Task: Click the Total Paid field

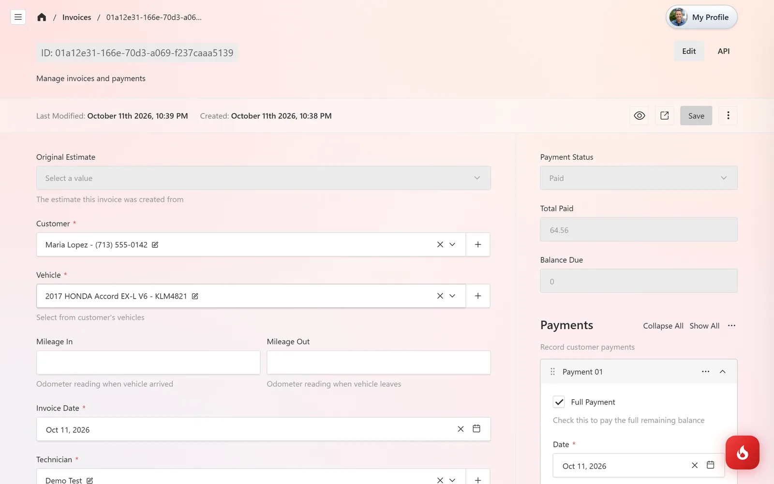Action: (x=639, y=229)
